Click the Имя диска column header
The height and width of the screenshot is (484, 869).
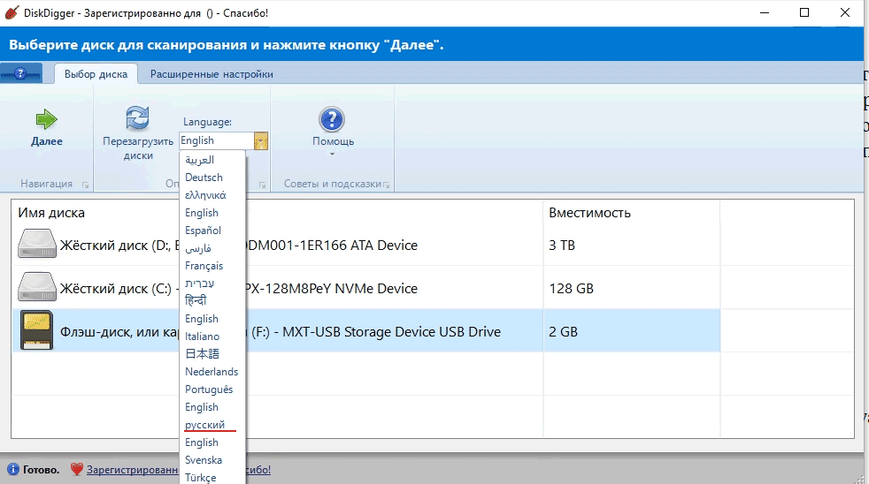(51, 213)
